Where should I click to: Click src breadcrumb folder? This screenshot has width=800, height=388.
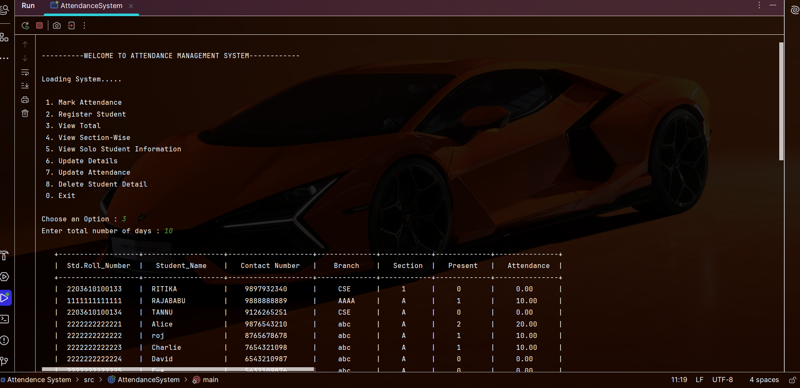coord(89,380)
